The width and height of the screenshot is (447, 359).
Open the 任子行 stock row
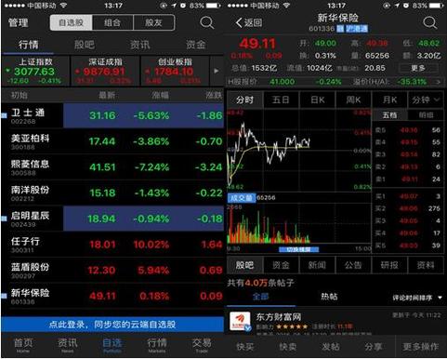[x=112, y=245]
